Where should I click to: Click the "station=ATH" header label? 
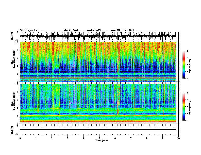pos(94,30)
